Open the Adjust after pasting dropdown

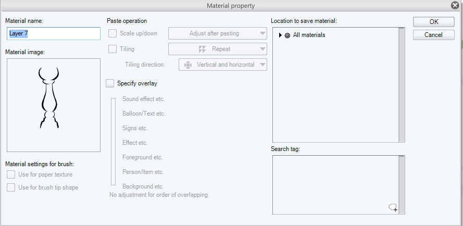click(217, 34)
